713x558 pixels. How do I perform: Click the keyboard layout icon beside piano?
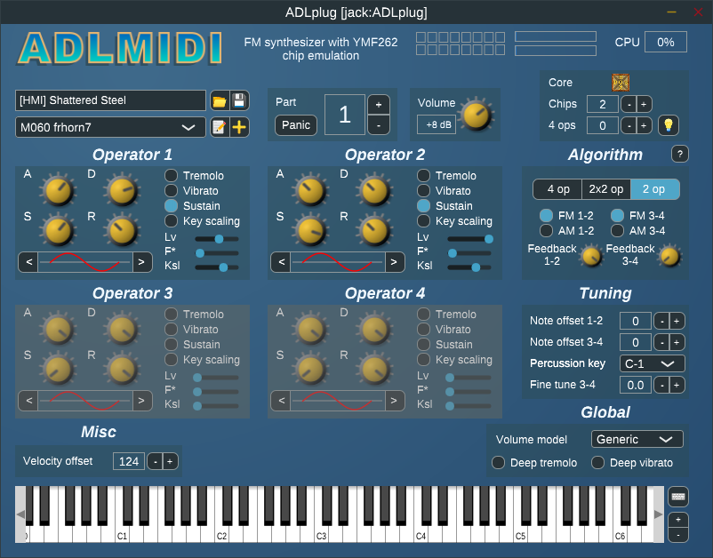click(678, 497)
